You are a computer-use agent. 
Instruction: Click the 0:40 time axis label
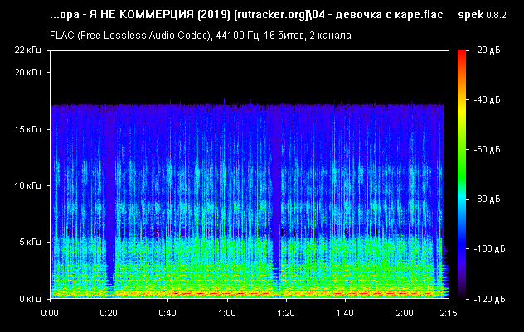click(x=167, y=313)
